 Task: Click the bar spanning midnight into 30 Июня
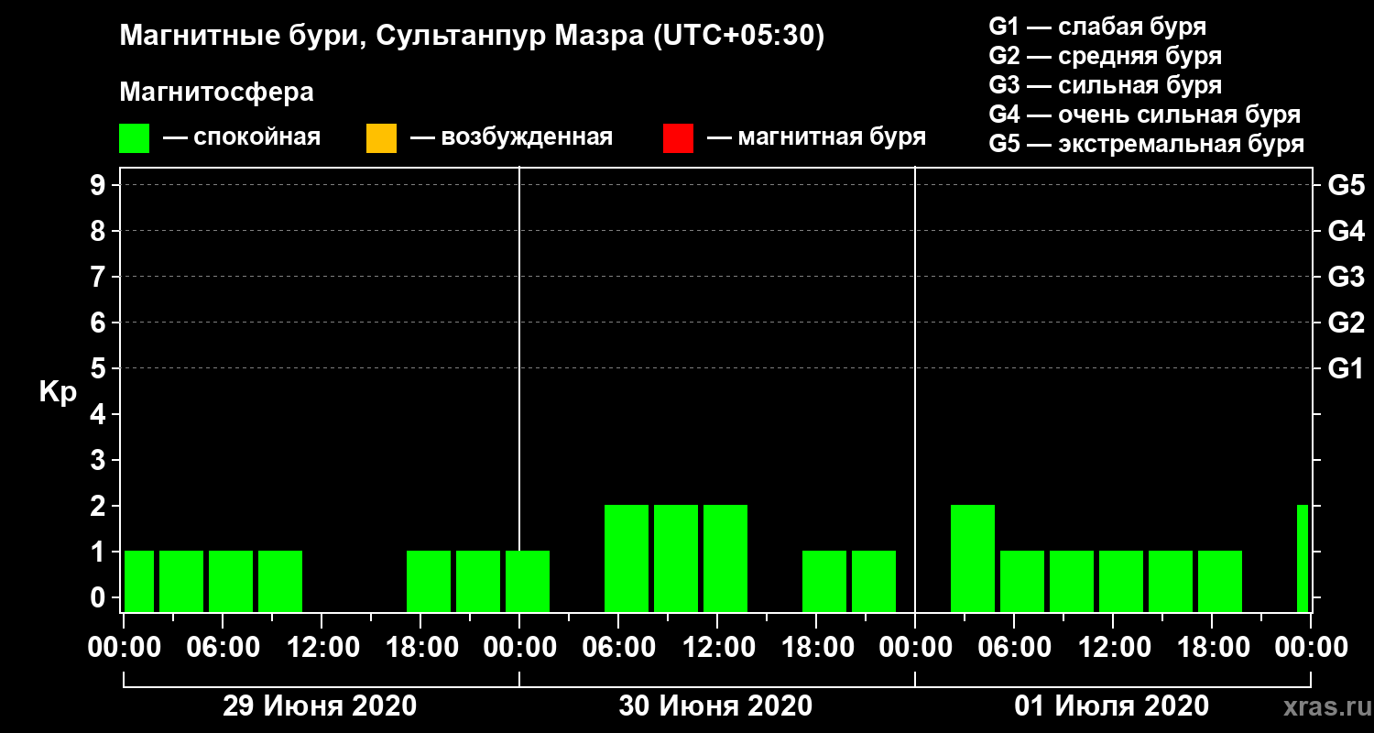528,581
